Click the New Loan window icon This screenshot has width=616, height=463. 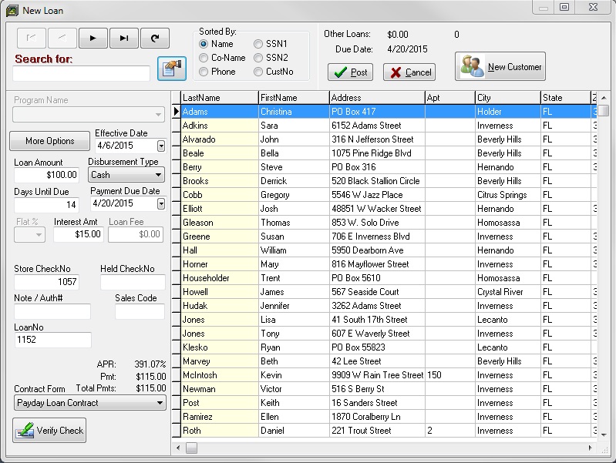[x=12, y=10]
